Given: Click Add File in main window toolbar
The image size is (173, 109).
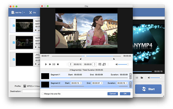Looking at the screenshot, I should [x=16, y=13].
